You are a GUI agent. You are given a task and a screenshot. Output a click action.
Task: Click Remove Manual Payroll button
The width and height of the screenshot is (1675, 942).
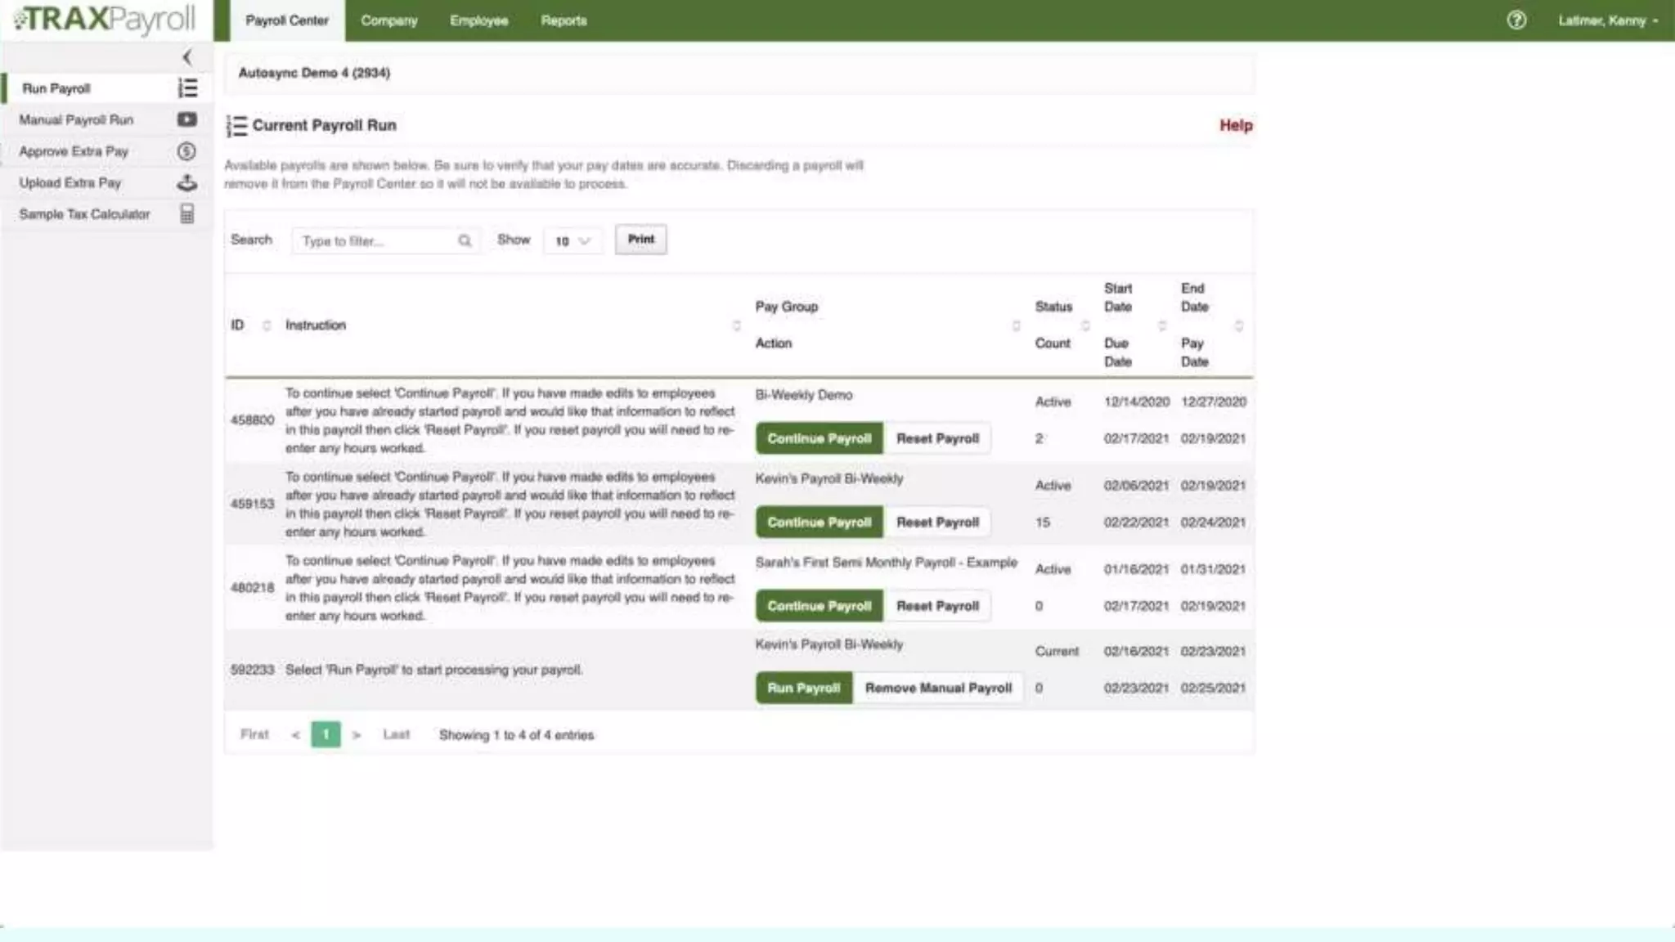[938, 688]
